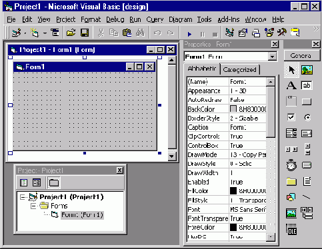
Task: Open the Add Project dropdown arrow
Action: (25, 33)
